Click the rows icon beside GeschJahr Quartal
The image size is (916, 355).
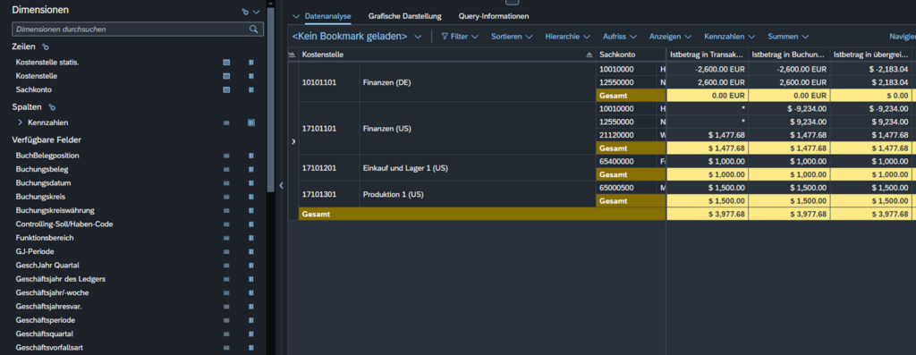(x=226, y=265)
